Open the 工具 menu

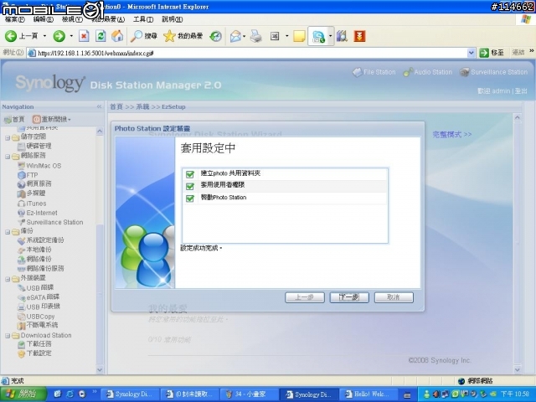[x=143, y=19]
